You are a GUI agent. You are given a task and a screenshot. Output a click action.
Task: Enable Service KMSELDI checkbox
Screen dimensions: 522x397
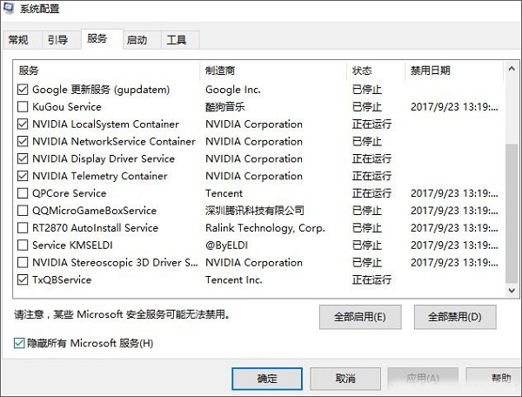[23, 246]
